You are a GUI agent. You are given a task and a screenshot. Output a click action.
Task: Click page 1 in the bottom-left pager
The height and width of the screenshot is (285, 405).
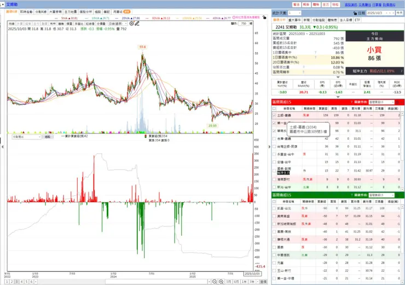tap(7, 282)
